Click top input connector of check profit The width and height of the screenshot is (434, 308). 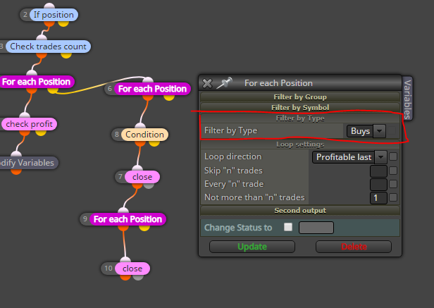point(25,116)
